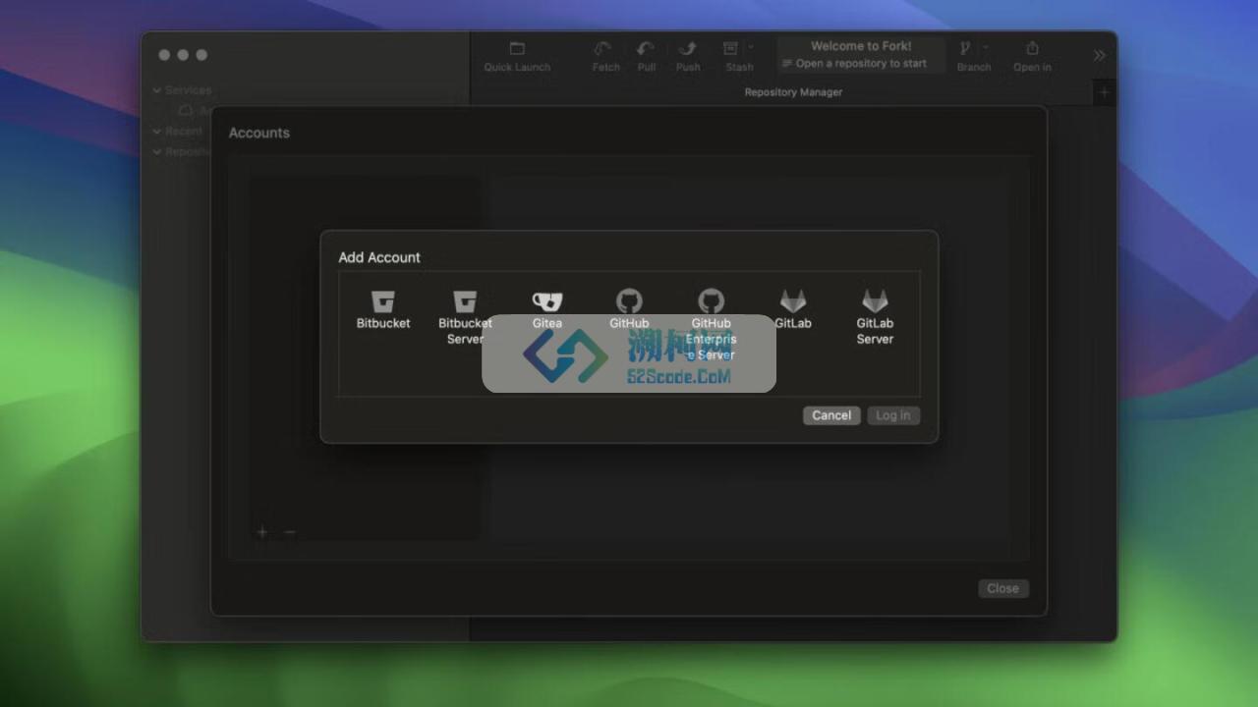
Task: Cancel the Add Account dialog
Action: pyautogui.click(x=831, y=415)
